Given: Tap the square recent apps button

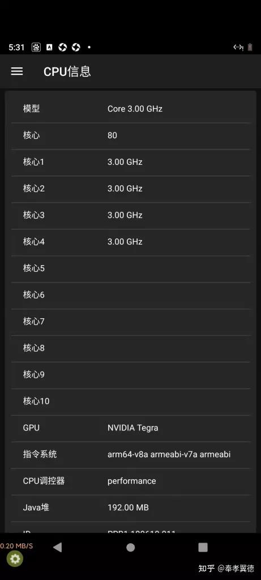Looking at the screenshot, I should point(203,548).
